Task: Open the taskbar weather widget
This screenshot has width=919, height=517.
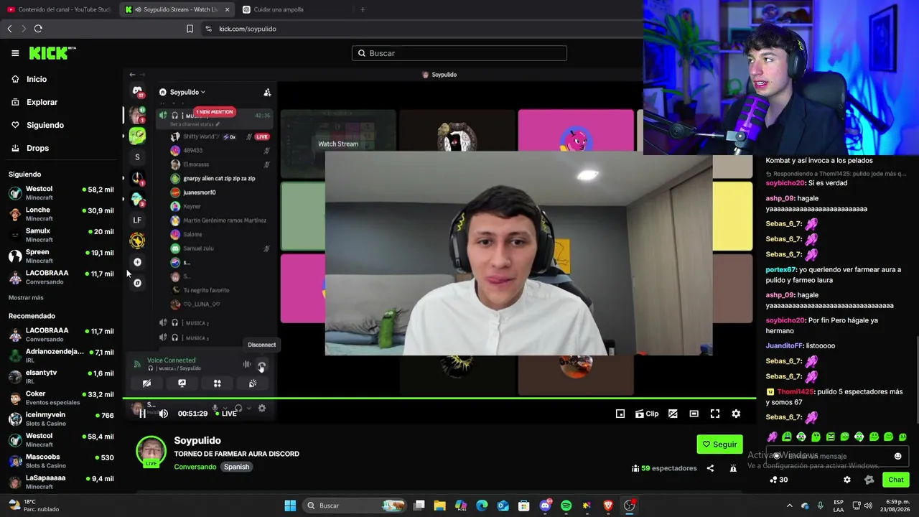Action: 33,506
